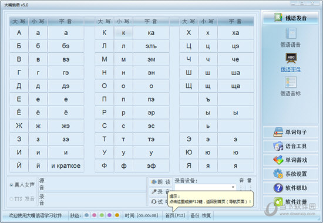
Task: Click pronunciation cell ха
Action: pyautogui.click(x=235, y=33)
